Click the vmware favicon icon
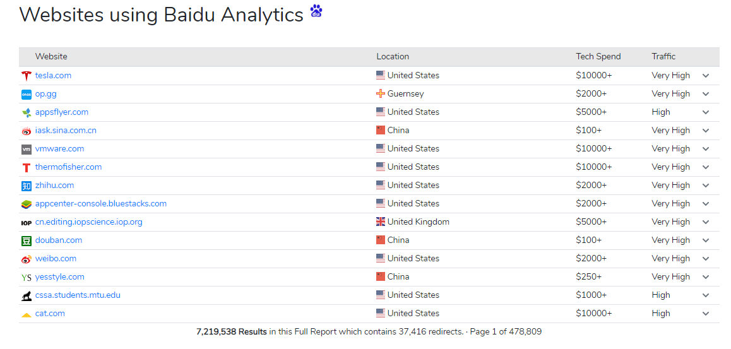This screenshot has height=349, width=731. 26,149
